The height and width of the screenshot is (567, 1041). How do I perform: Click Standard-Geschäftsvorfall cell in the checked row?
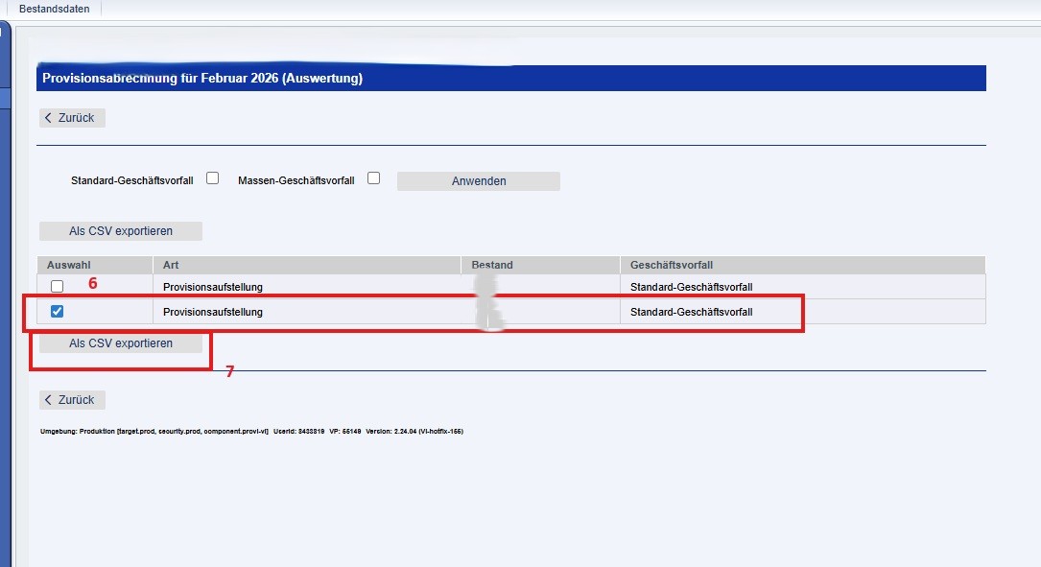(x=691, y=312)
